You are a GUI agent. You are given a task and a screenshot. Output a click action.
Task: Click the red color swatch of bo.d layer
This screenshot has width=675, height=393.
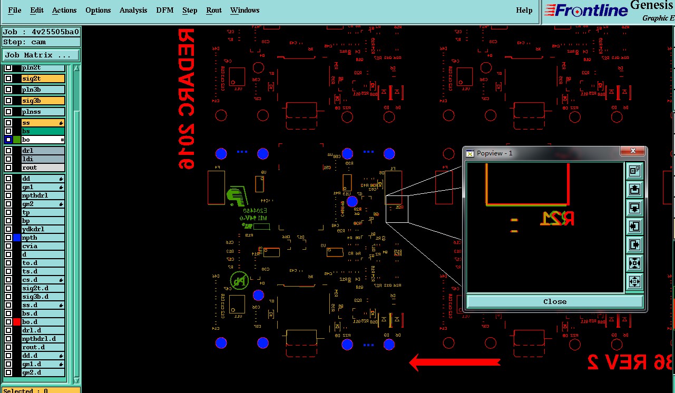(x=17, y=322)
